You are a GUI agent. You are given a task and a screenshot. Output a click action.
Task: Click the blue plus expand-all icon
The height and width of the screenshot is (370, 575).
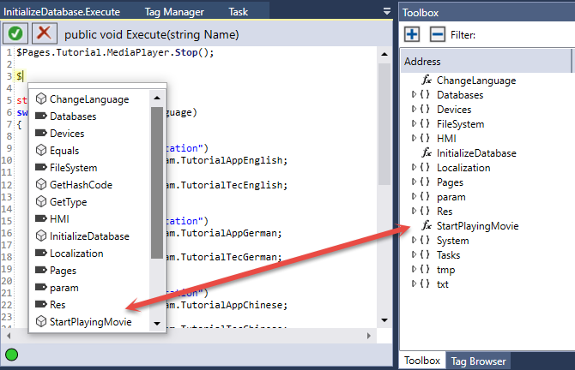[412, 34]
